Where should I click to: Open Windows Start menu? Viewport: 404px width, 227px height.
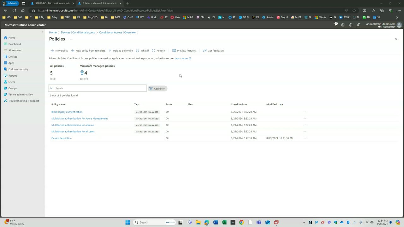tap(128, 222)
